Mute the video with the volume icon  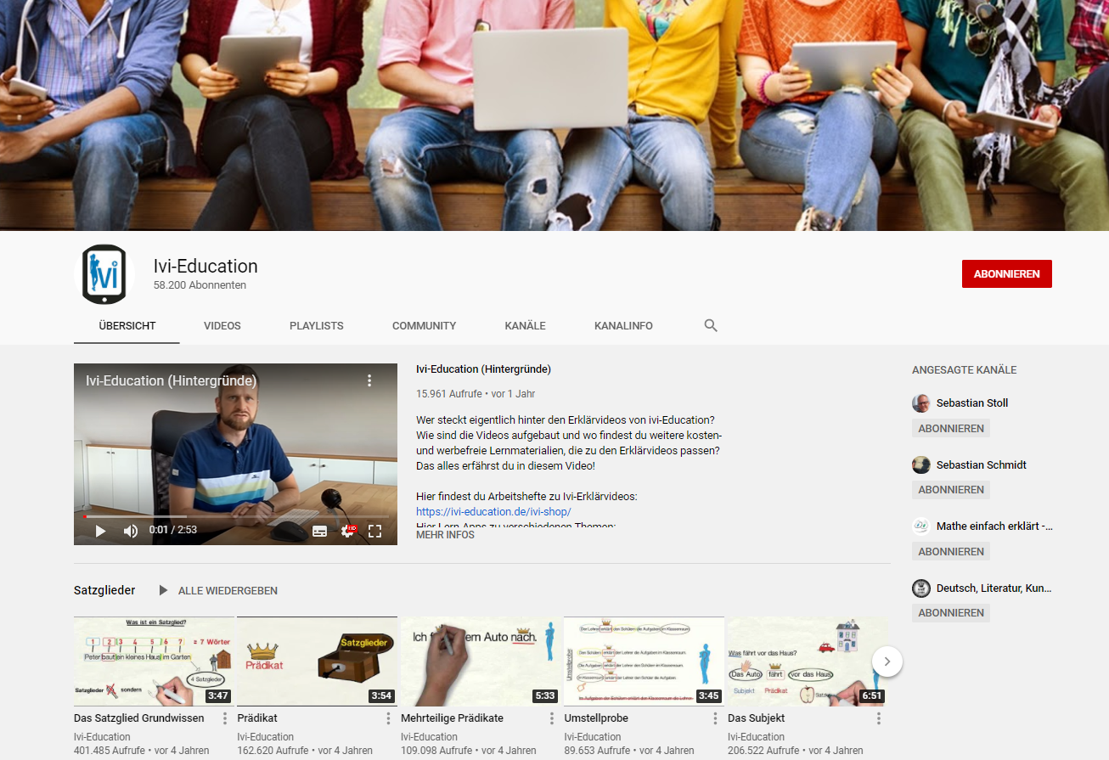(x=129, y=530)
